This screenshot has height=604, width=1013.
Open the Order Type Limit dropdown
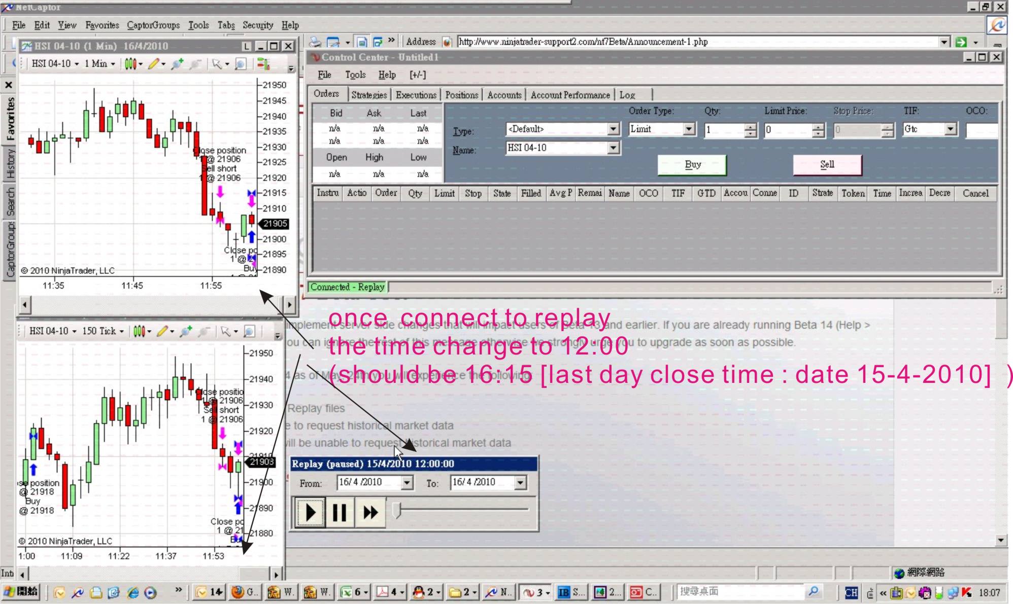(x=689, y=129)
